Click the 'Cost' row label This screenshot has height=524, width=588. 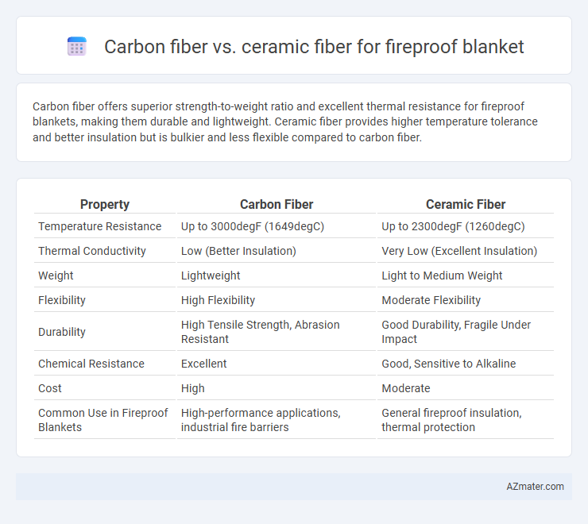click(49, 388)
